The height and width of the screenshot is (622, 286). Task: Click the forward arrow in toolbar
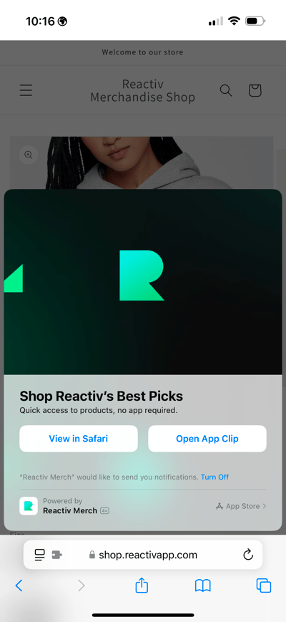pos(82,585)
